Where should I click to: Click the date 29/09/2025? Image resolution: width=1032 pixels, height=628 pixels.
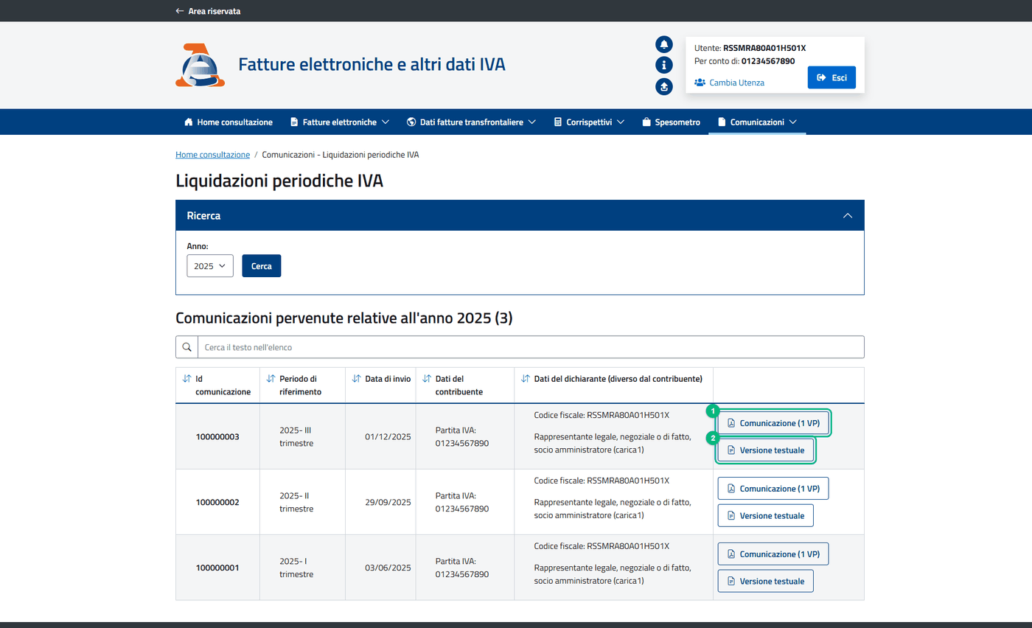pos(388,502)
